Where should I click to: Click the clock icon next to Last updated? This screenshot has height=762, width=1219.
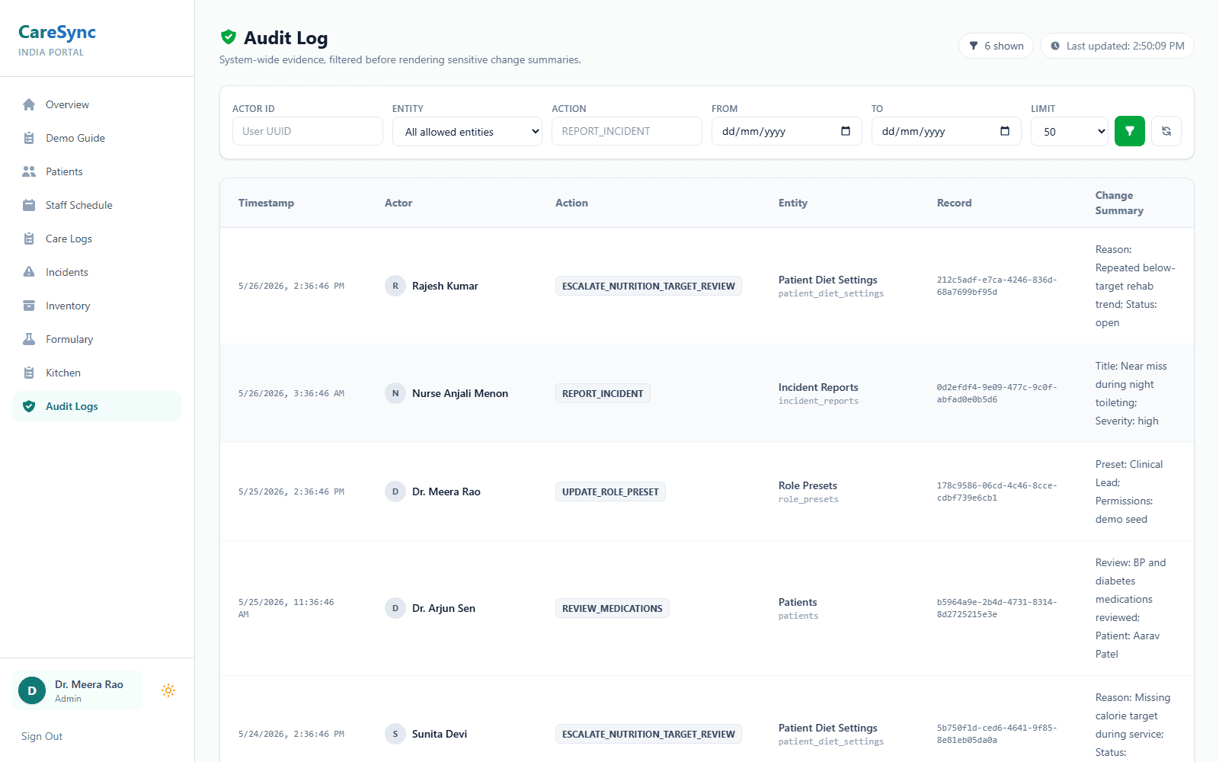click(1055, 46)
